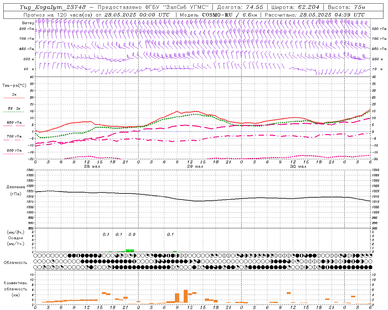Viewport: 388px width, 310px height.
Task: Click the 'Тем-ра(°C)' temperature panel label
Action: pyautogui.click(x=14, y=86)
